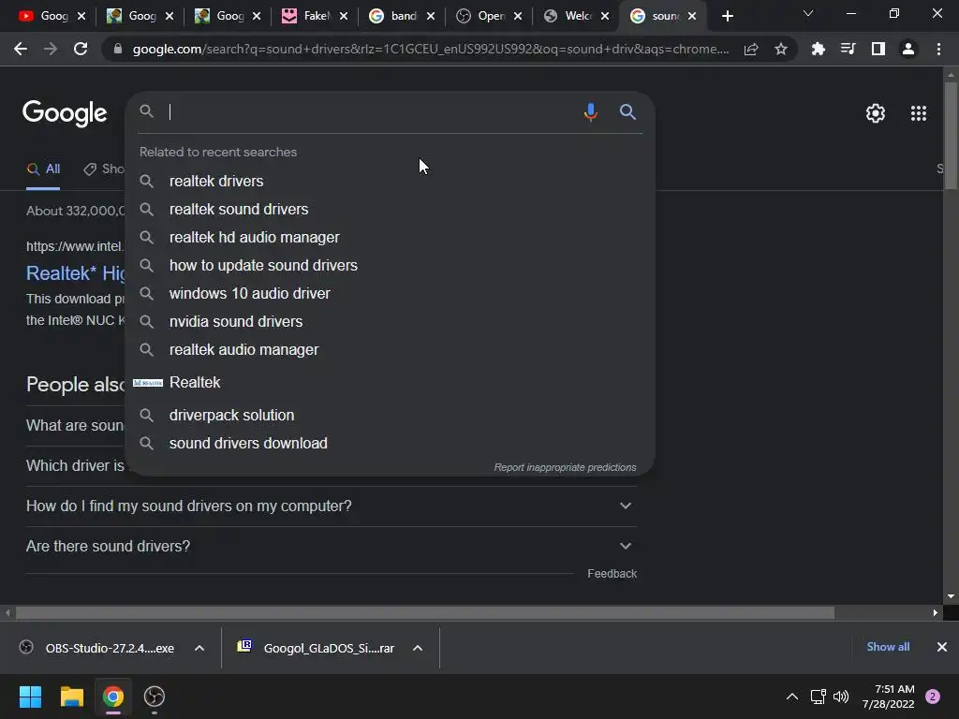Choose 'realtek drivers' suggestion

(390, 181)
